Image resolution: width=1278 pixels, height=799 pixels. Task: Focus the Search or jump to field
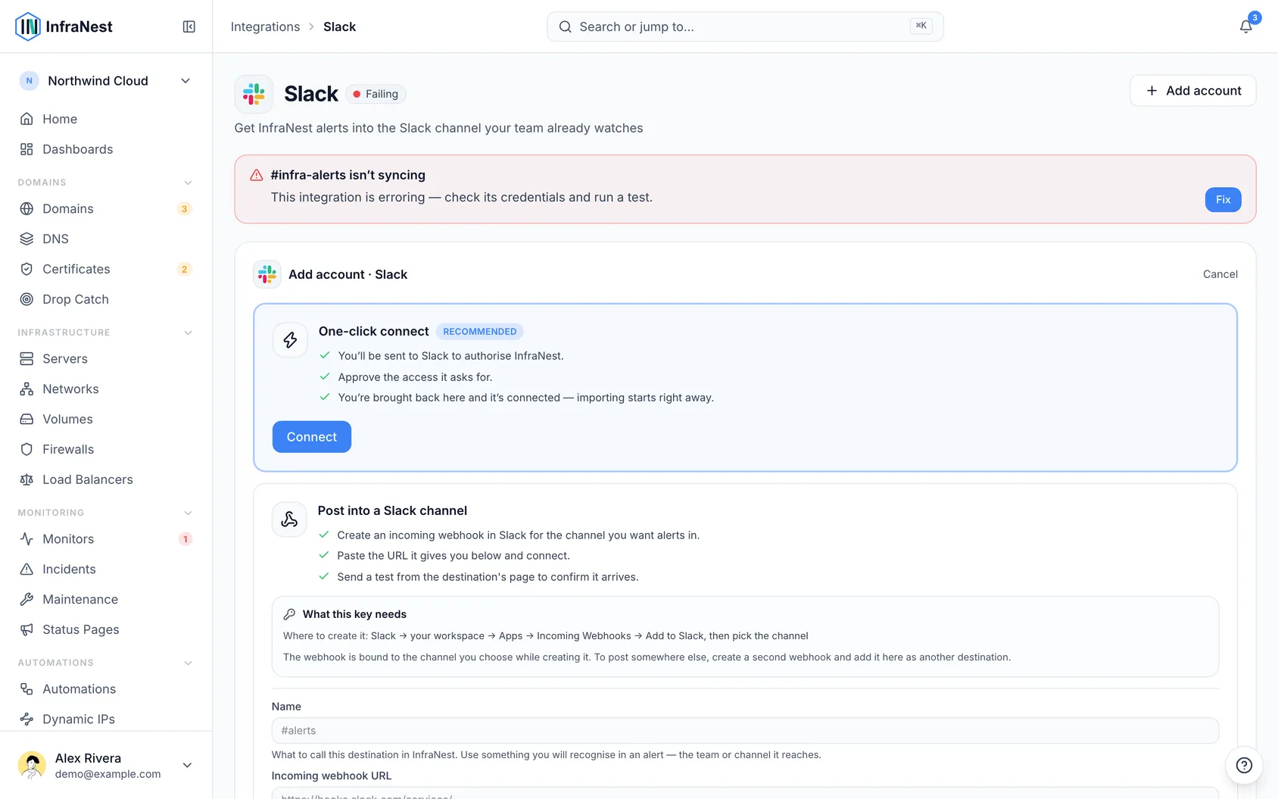coord(745,27)
